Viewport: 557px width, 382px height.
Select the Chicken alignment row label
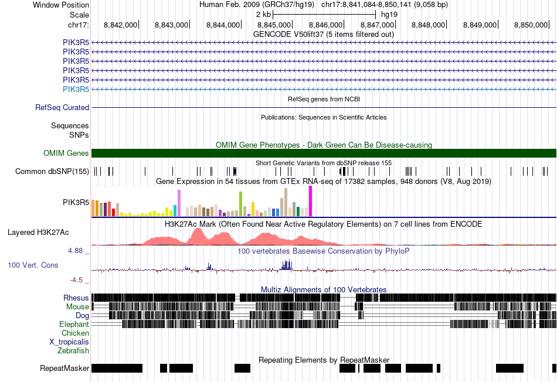coord(75,333)
